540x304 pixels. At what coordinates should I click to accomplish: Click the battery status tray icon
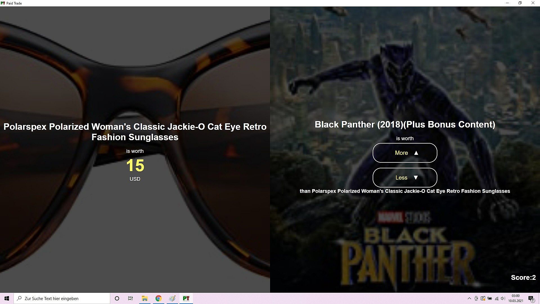pos(490,298)
